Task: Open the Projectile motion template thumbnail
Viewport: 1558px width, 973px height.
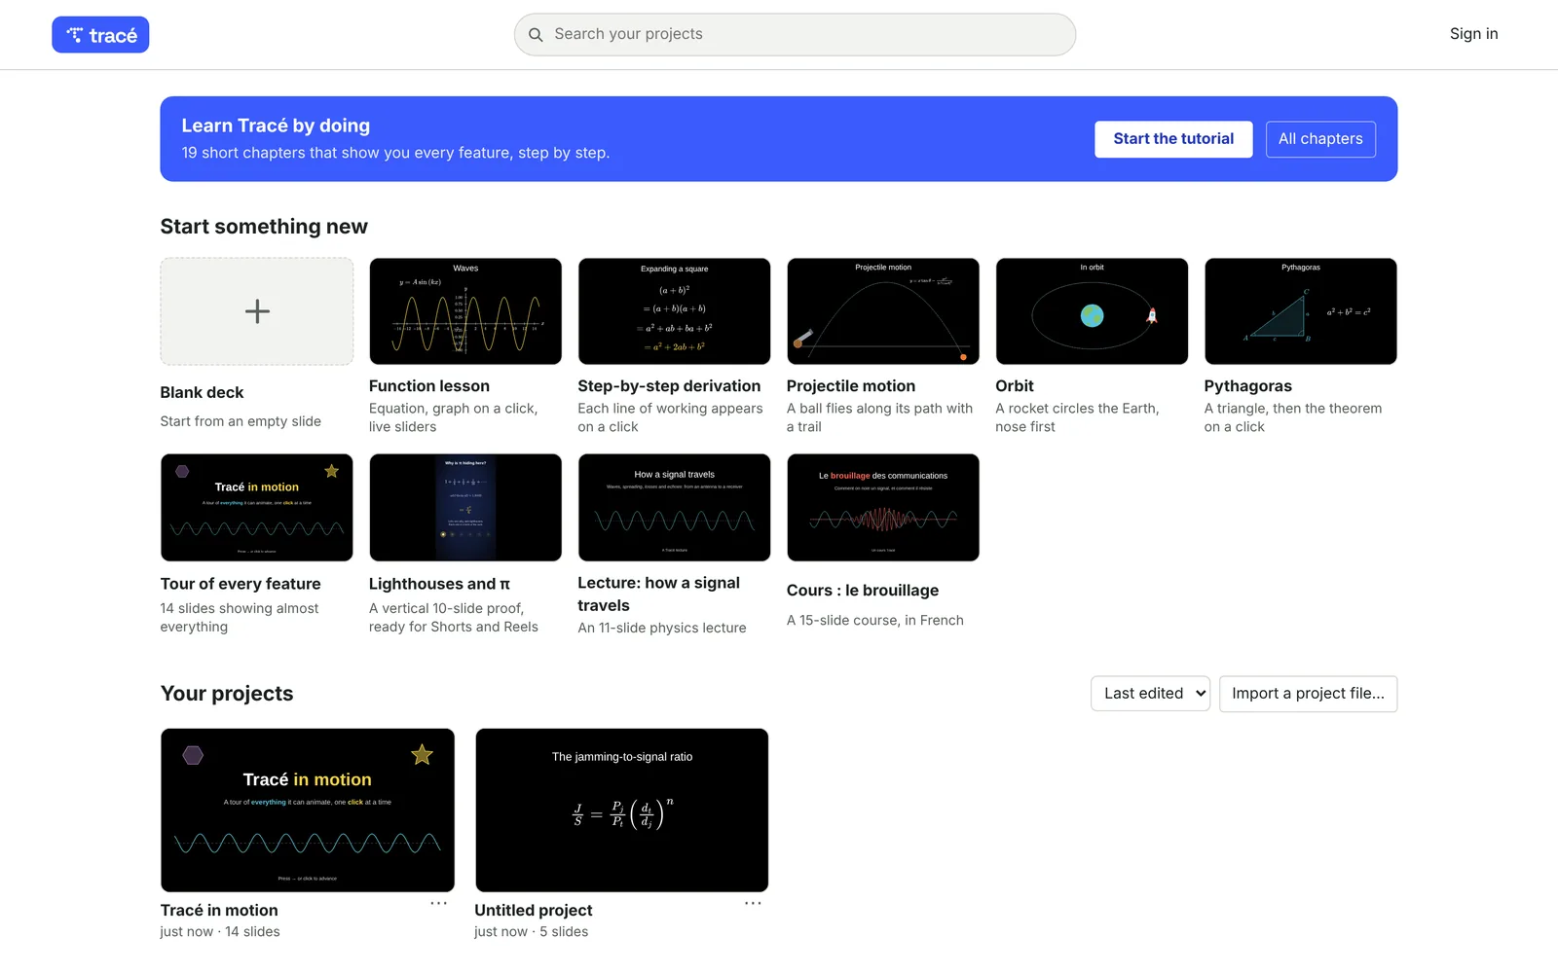Action: (883, 311)
